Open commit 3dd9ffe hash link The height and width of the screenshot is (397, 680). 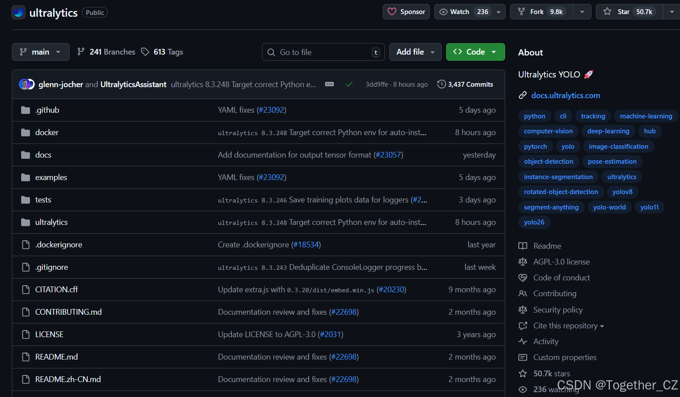pos(377,85)
